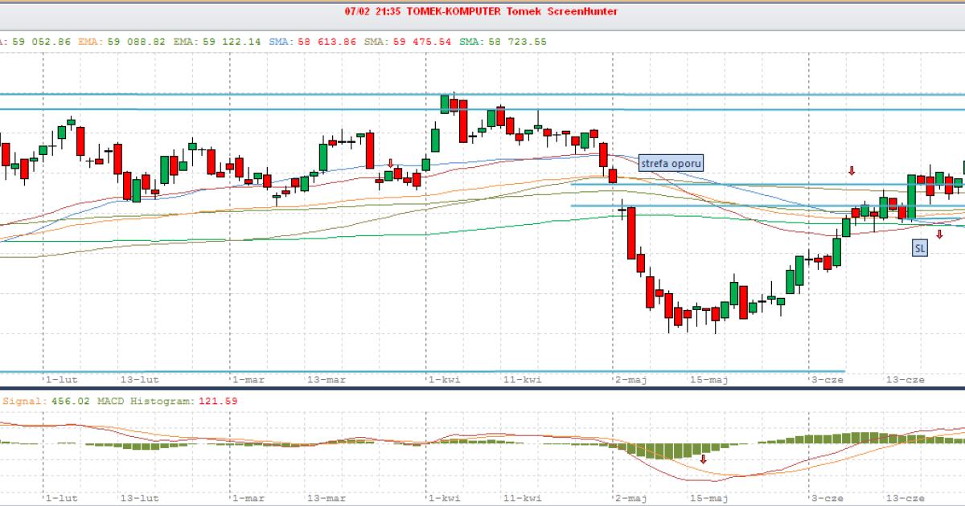Image resolution: width=965 pixels, height=506 pixels.
Task: Select the red arrow right of strefa oporu
Action: [x=852, y=170]
